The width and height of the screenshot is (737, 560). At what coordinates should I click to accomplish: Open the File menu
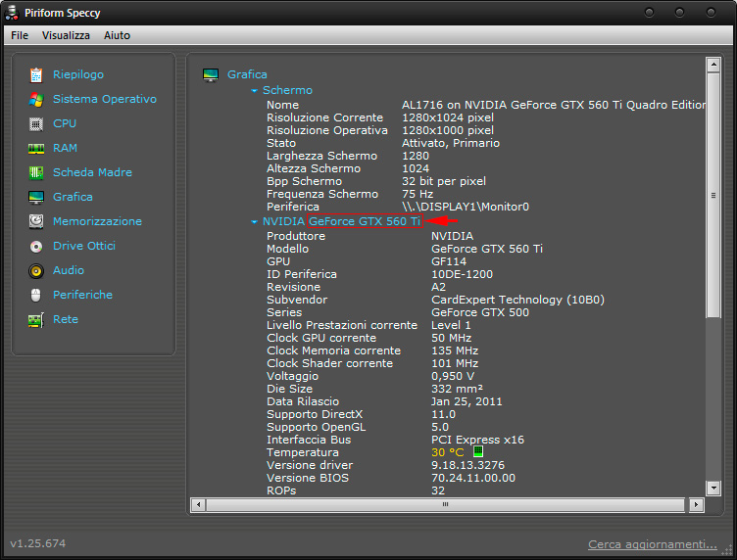[20, 35]
